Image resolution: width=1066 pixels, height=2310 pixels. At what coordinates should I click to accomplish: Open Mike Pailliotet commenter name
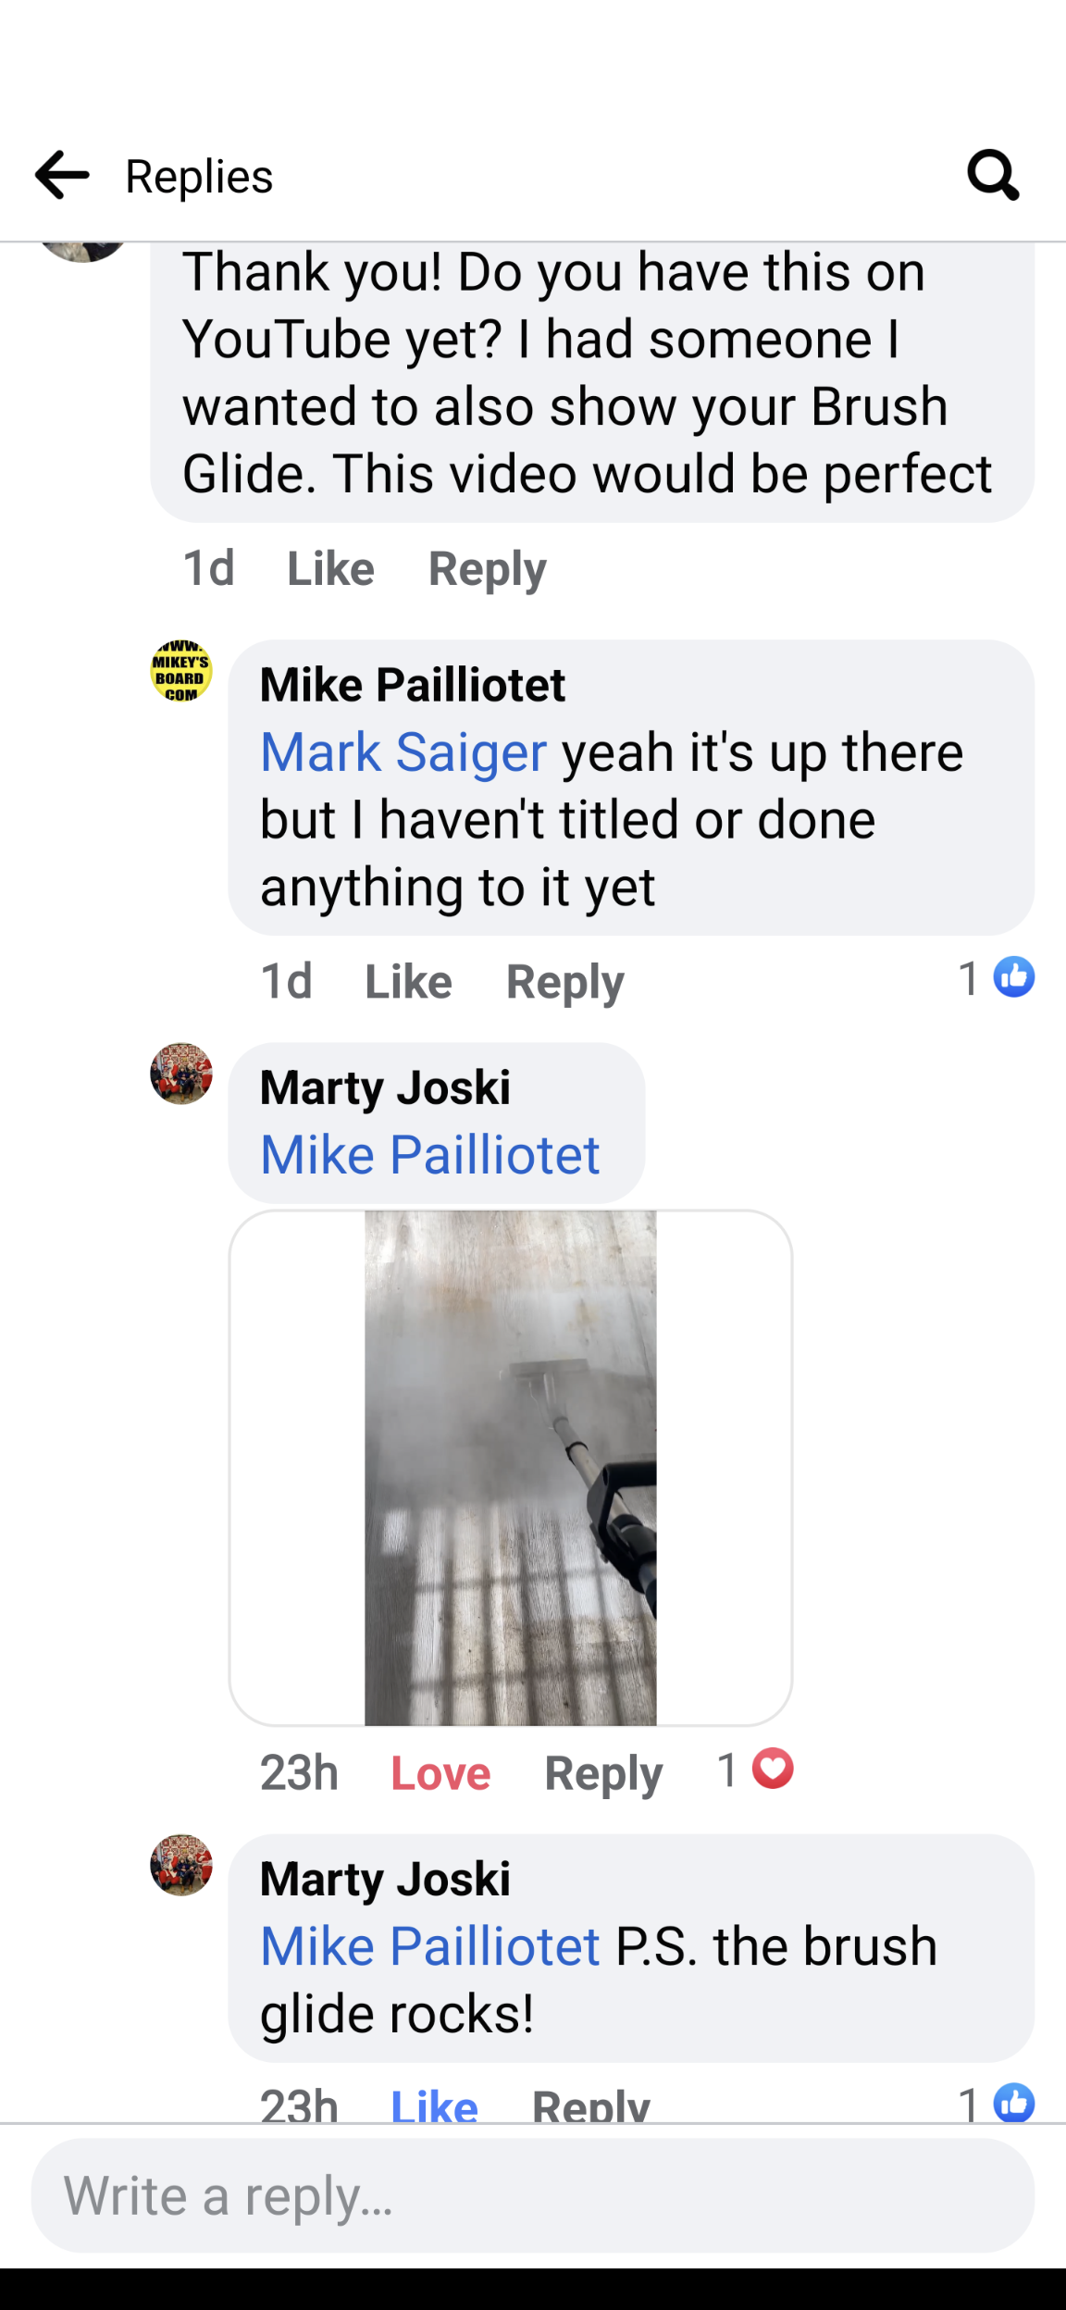413,685
